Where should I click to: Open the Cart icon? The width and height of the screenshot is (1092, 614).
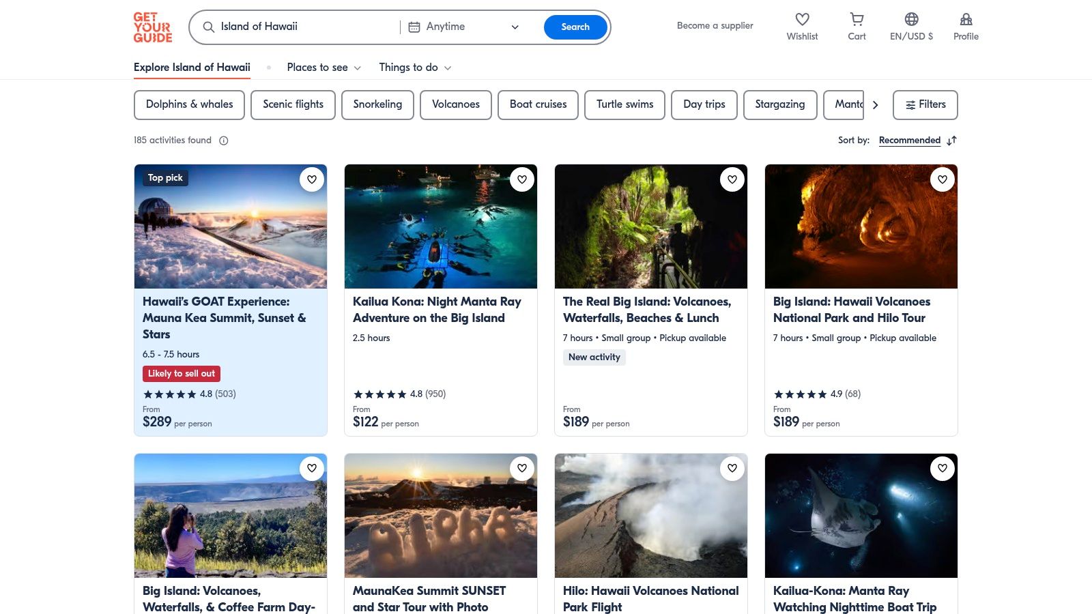tap(857, 19)
